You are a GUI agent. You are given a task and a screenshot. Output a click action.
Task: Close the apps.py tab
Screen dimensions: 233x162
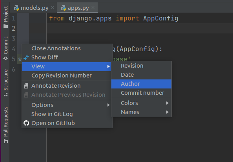[x=93, y=7]
